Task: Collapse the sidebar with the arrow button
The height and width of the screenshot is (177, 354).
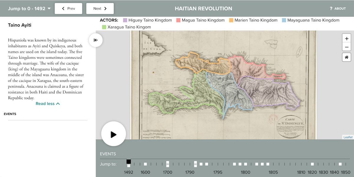Action: pyautogui.click(x=96, y=40)
